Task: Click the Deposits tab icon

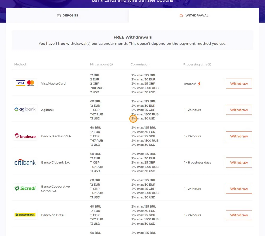Action: (x=59, y=16)
